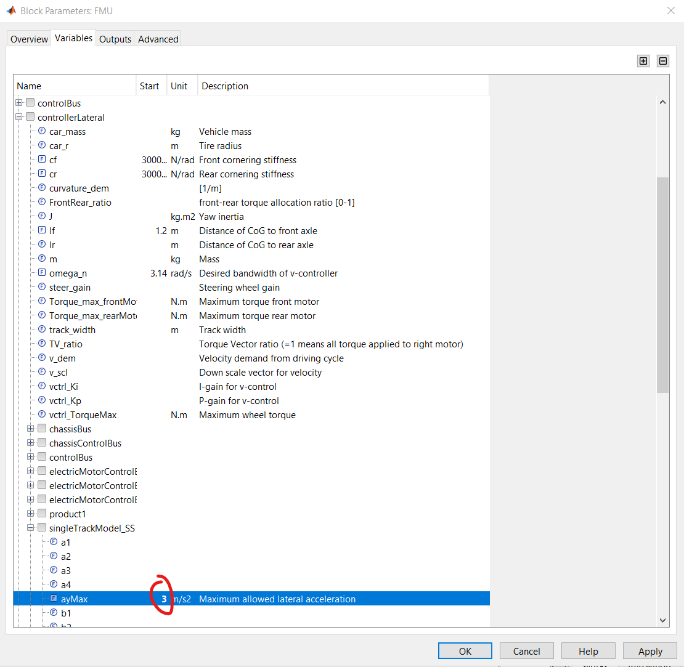The width and height of the screenshot is (684, 667).
Task: Switch to the Outputs tab
Action: (115, 39)
